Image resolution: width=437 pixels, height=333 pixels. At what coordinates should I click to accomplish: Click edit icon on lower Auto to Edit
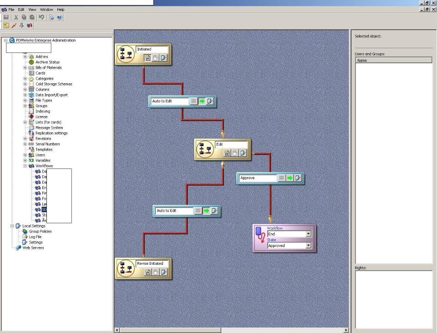(214, 211)
